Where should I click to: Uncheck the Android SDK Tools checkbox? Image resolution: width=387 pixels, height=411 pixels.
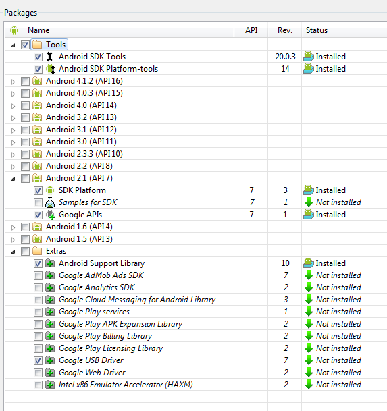coord(38,57)
